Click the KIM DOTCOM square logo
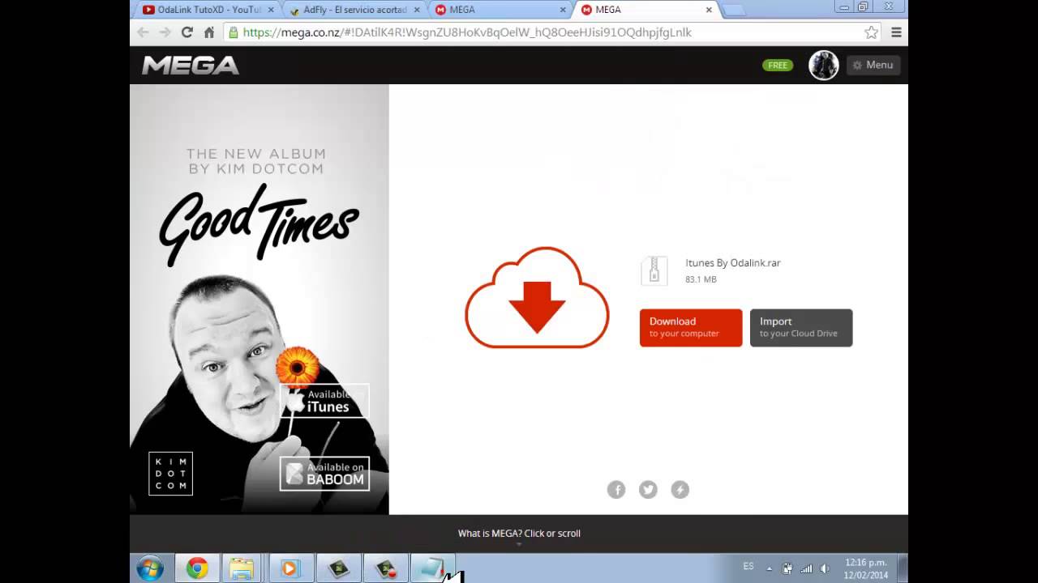This screenshot has width=1038, height=583. click(171, 474)
